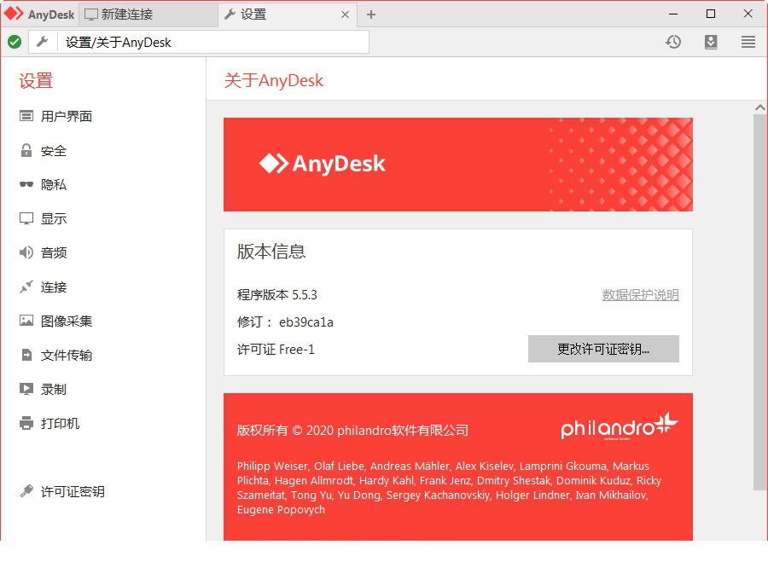Close the 设置 tab

345,14
